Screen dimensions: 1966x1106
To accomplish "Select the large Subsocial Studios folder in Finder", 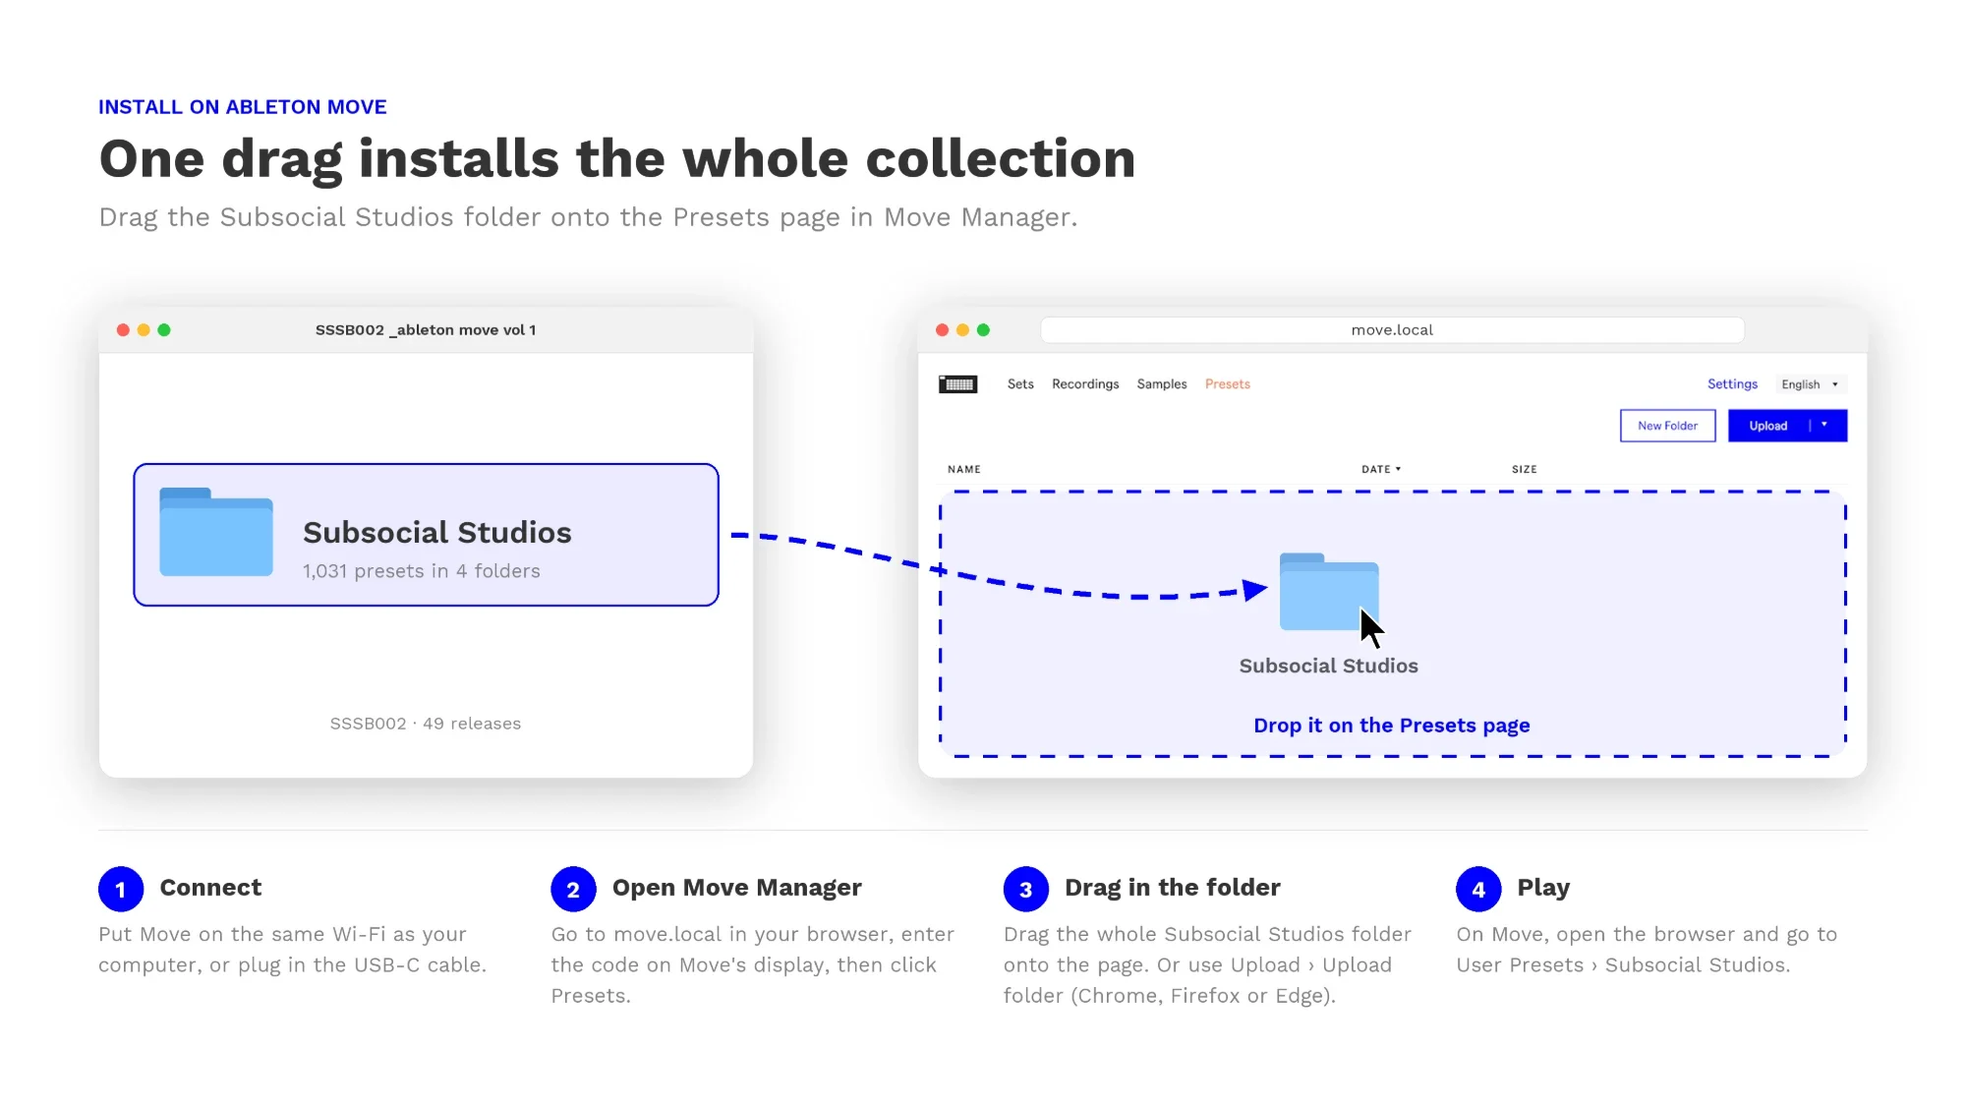I will 426,535.
